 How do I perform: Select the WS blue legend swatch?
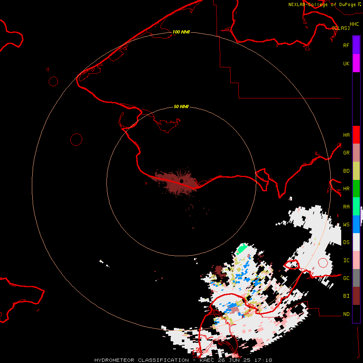pos(356,224)
